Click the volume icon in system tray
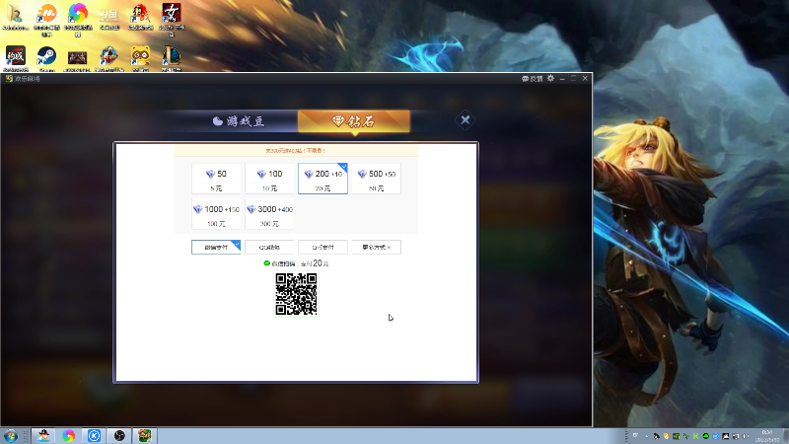The height and width of the screenshot is (444, 789). pyautogui.click(x=746, y=436)
